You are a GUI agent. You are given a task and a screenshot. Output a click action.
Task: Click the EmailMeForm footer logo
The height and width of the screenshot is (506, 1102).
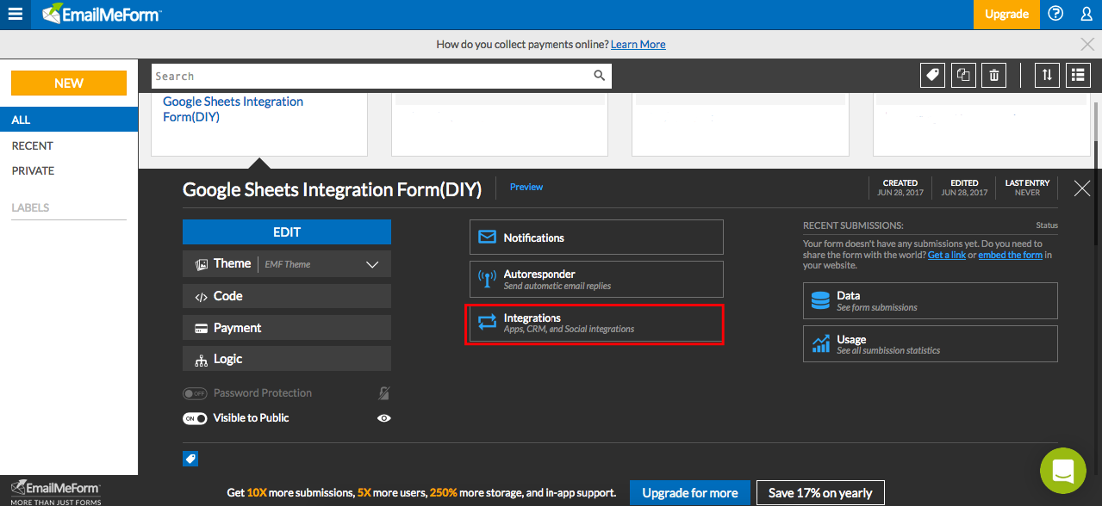click(56, 491)
